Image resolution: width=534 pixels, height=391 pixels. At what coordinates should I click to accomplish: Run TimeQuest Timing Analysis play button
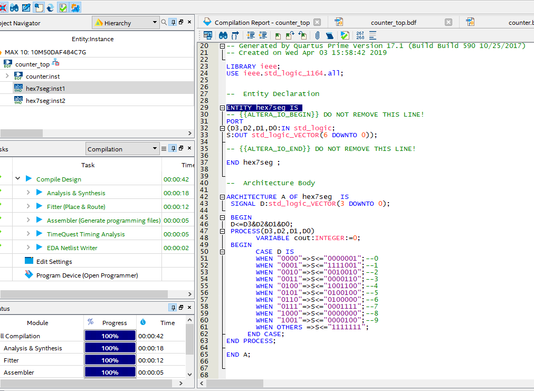point(39,233)
